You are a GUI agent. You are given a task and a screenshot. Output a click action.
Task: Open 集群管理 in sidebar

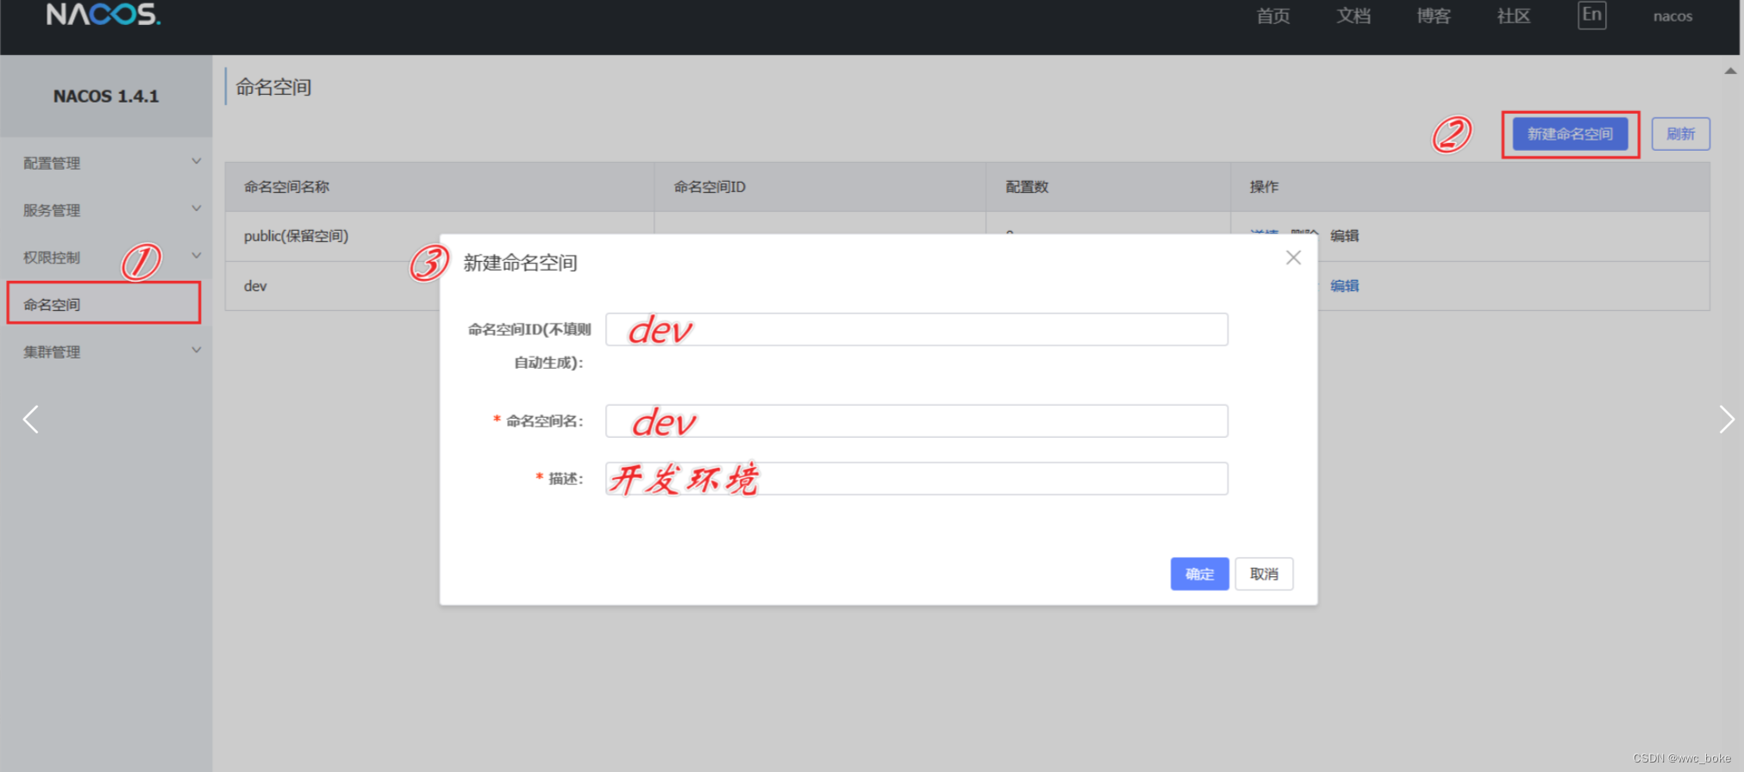tap(52, 352)
